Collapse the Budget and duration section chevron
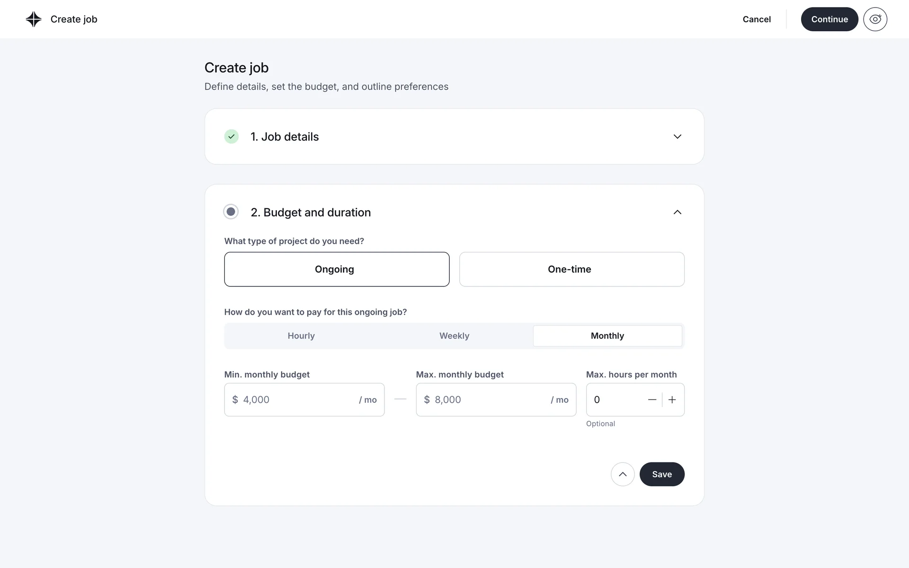The image size is (909, 568). point(677,212)
